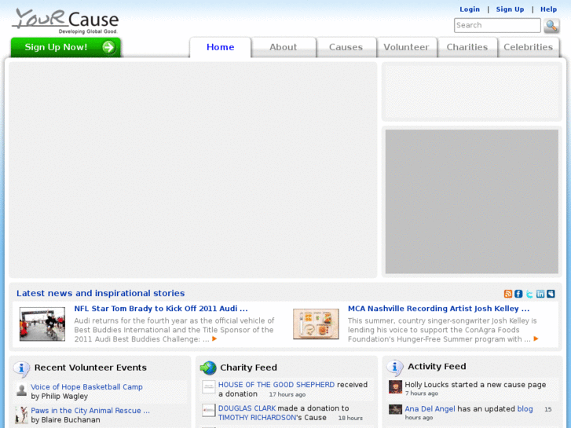Focus the Search input field

tap(497, 25)
